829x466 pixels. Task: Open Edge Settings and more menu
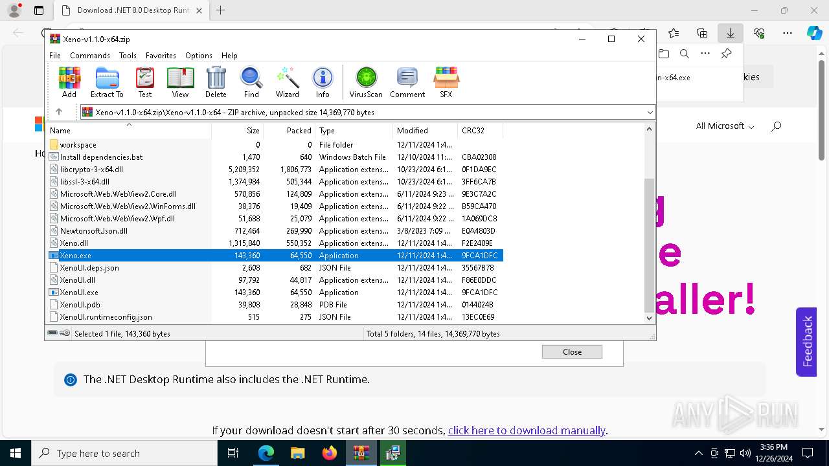(788, 33)
